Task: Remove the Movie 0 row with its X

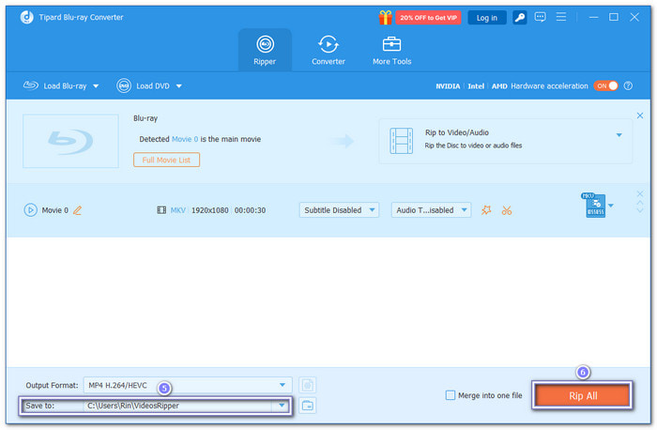Action: [640, 193]
